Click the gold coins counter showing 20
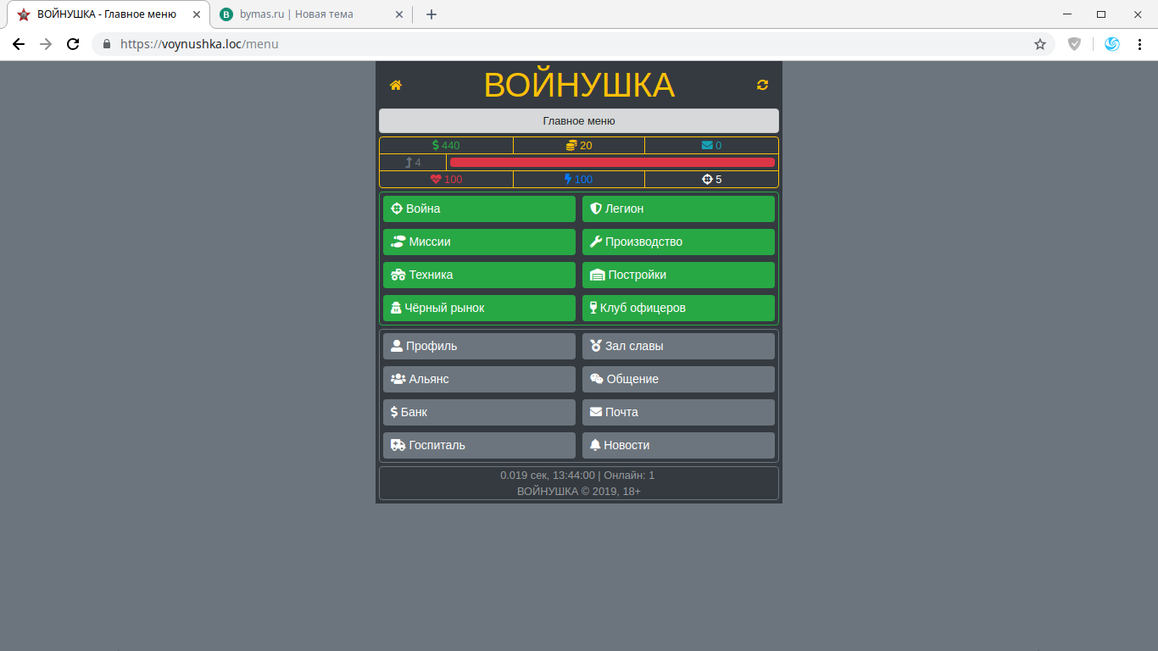 [x=579, y=145]
